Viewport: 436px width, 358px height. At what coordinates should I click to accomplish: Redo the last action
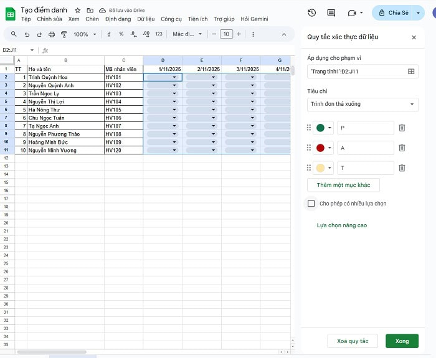pyautogui.click(x=39, y=34)
